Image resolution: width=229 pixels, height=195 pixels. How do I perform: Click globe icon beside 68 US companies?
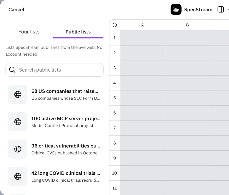(18, 94)
